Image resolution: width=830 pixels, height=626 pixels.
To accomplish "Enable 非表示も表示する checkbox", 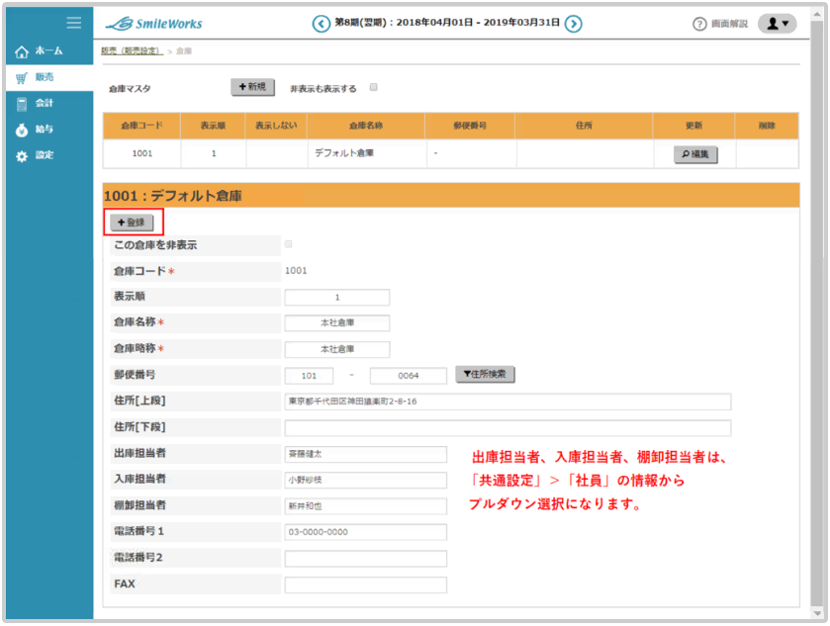I will point(374,87).
